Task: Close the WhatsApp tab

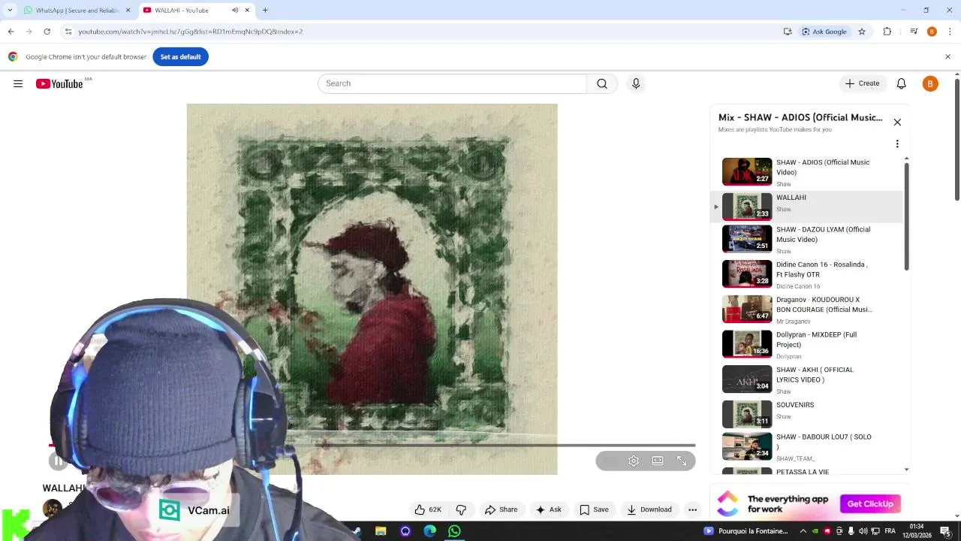Action: 128,11
